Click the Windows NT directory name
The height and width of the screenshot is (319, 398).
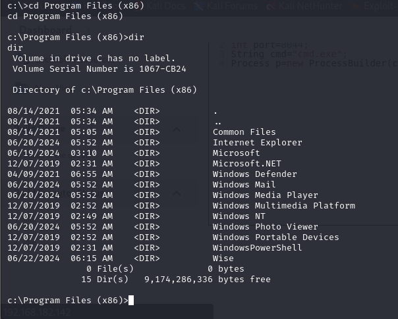click(240, 216)
